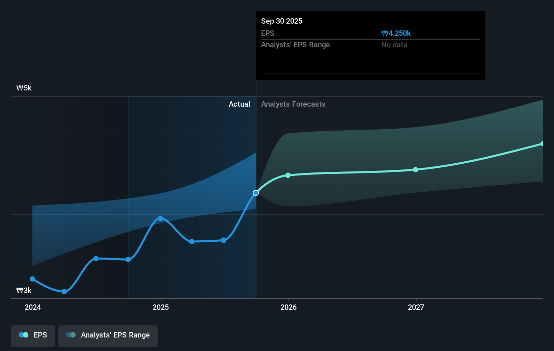The width and height of the screenshot is (554, 351).
Task: Click the Analysts' EPS Range legend dot icon
Action: 71,334
